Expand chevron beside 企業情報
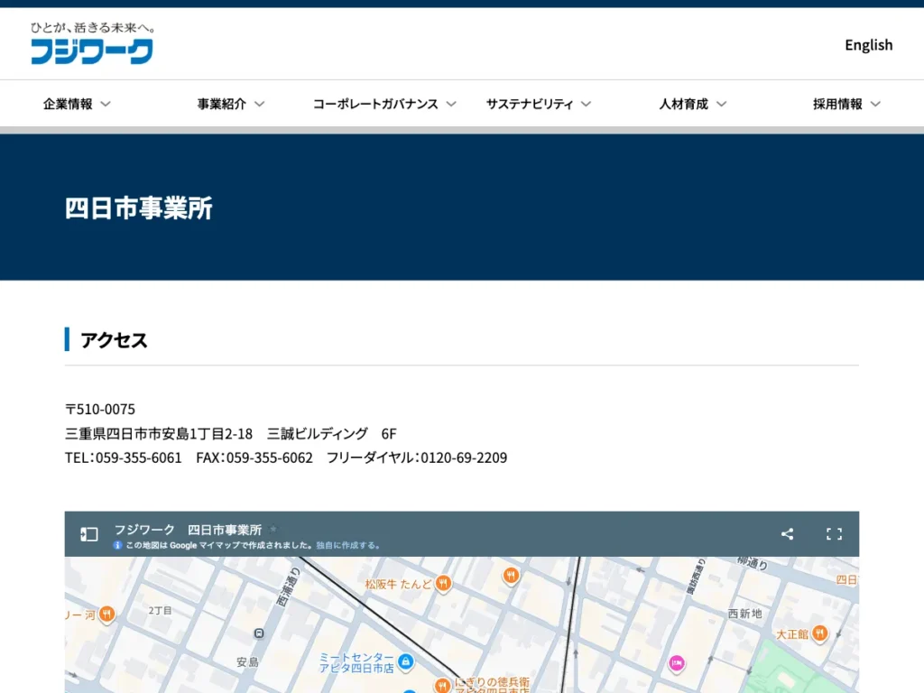 pos(106,105)
